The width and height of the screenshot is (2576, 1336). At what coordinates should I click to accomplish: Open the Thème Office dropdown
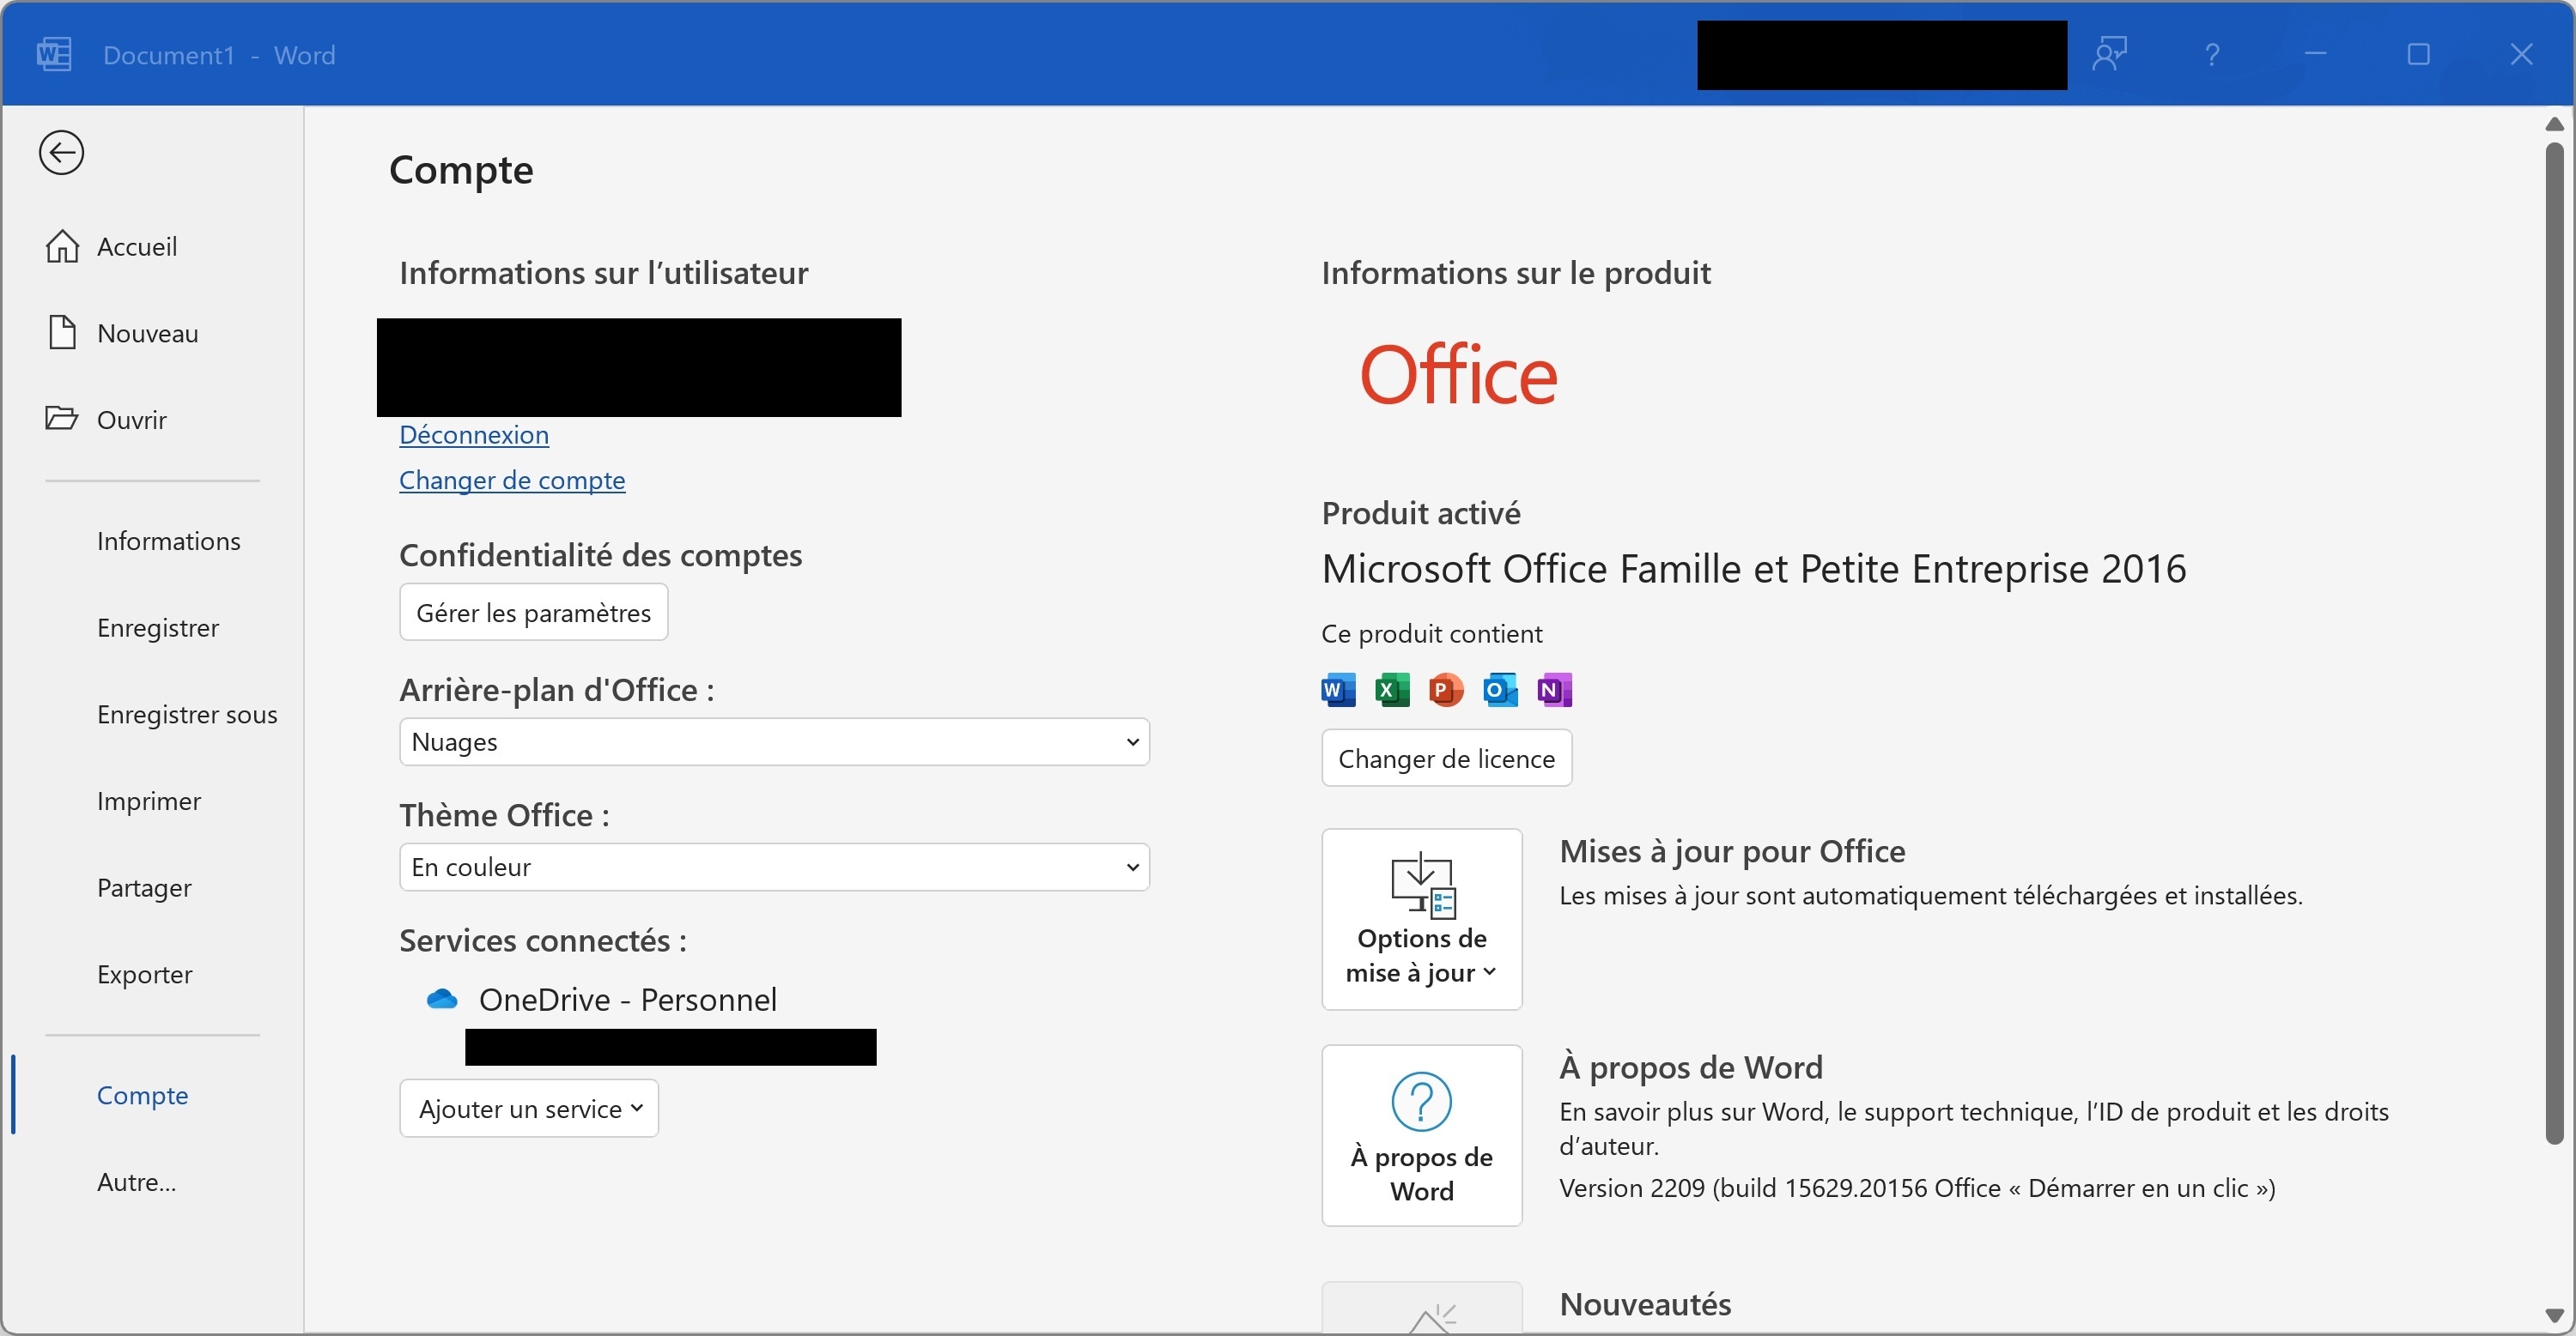774,867
